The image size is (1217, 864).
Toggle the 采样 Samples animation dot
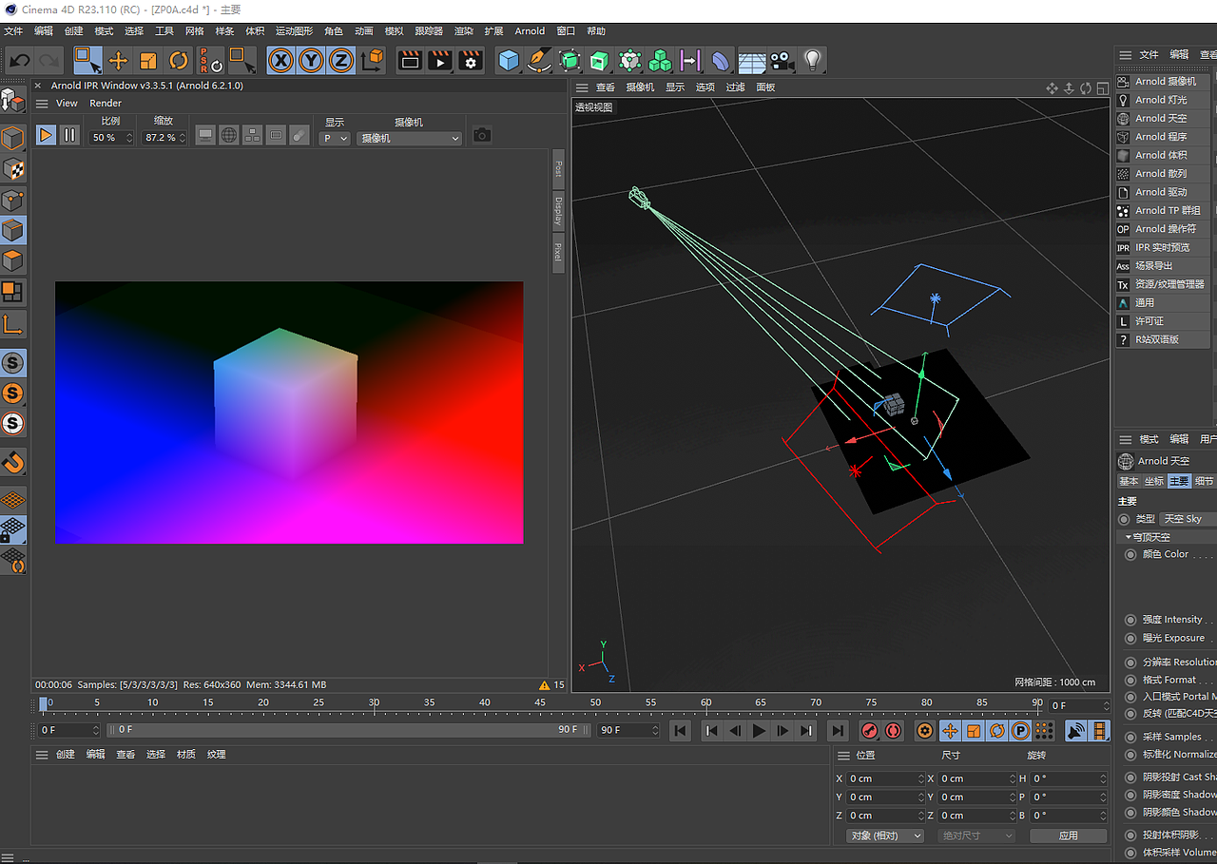point(1130,737)
